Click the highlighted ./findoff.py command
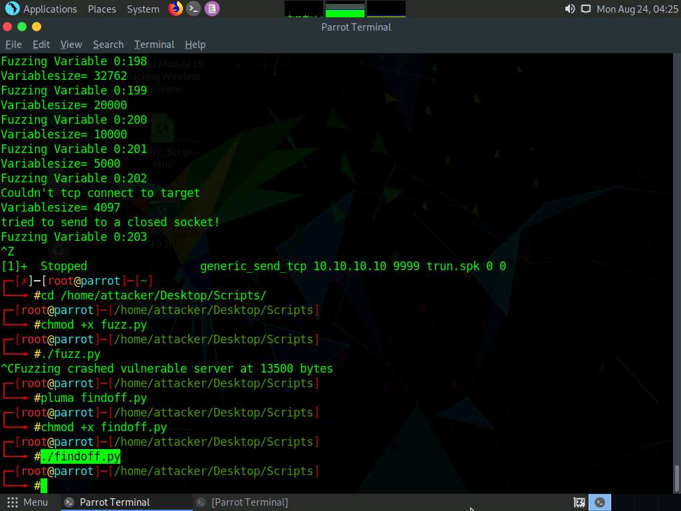The image size is (681, 511). click(80, 456)
